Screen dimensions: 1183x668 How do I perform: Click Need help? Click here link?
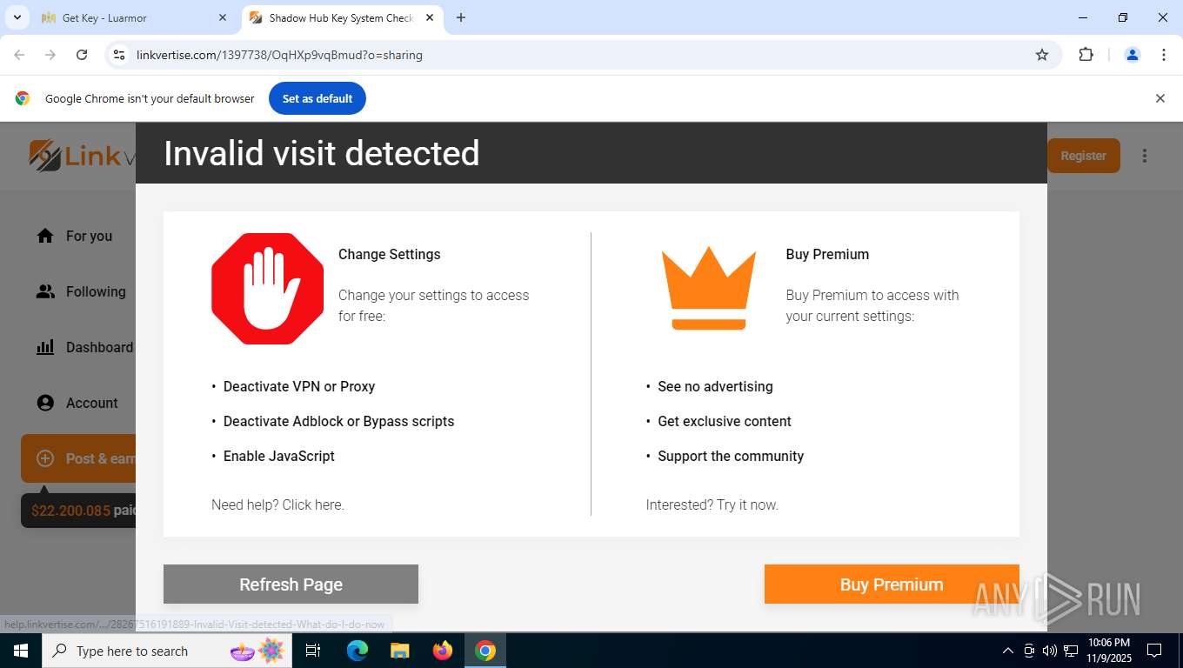277,504
